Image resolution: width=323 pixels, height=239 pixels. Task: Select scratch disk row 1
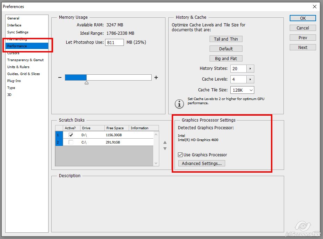point(104,135)
